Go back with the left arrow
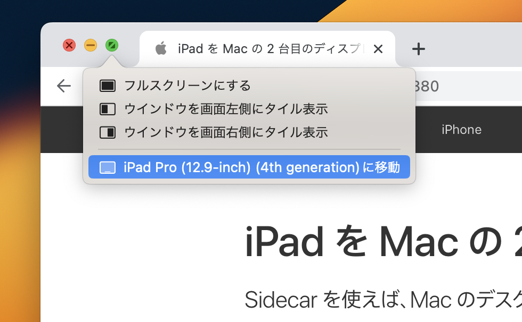Viewport: 522px width, 322px height. pyautogui.click(x=64, y=86)
